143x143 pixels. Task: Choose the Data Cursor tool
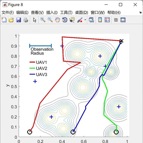72,20
